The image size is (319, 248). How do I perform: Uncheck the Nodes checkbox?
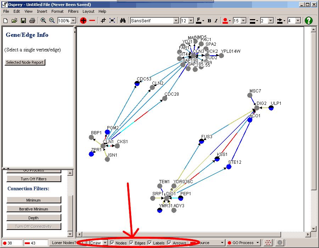click(x=112, y=243)
